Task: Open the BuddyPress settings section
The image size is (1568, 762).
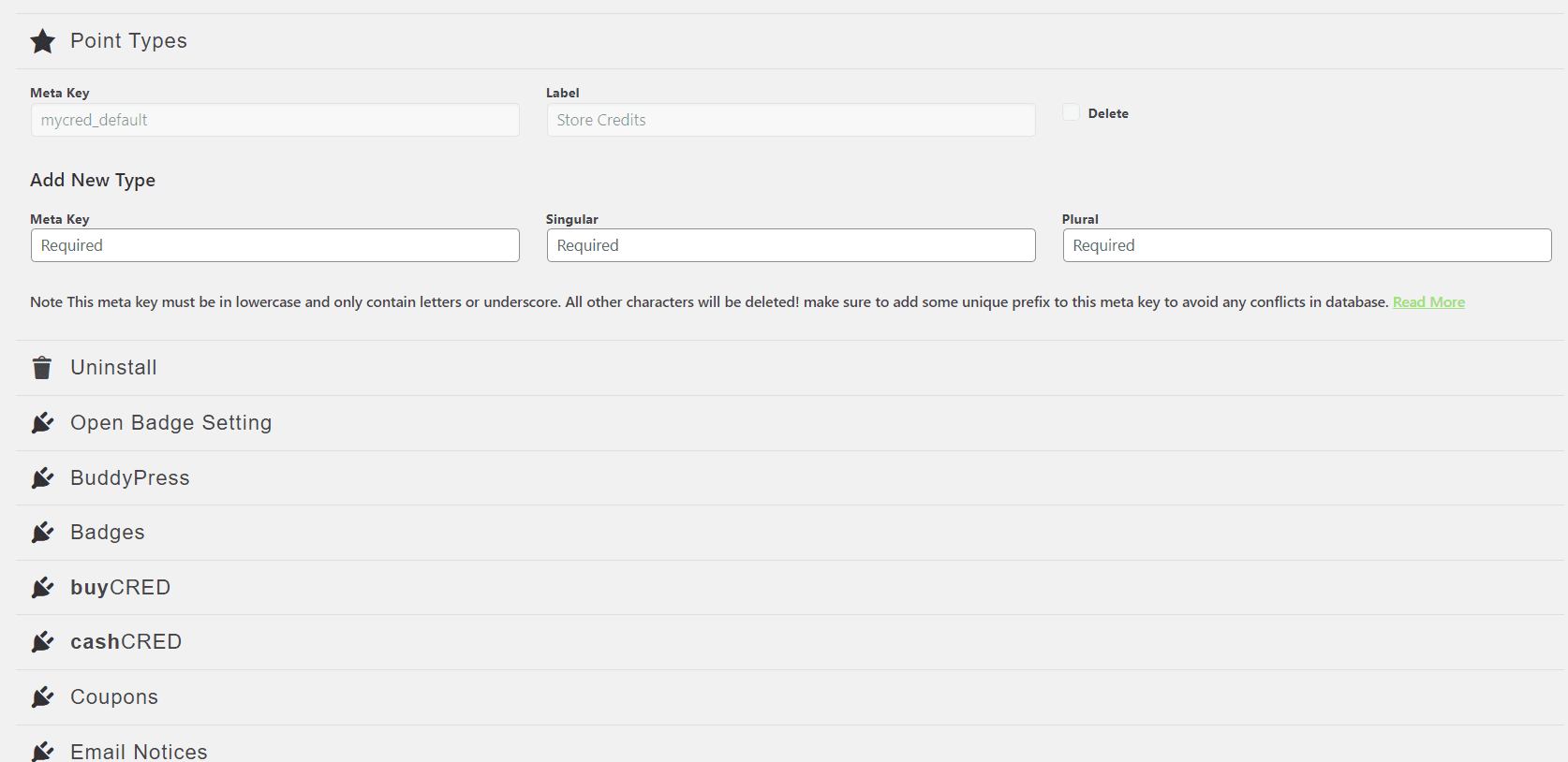Action: coord(129,478)
